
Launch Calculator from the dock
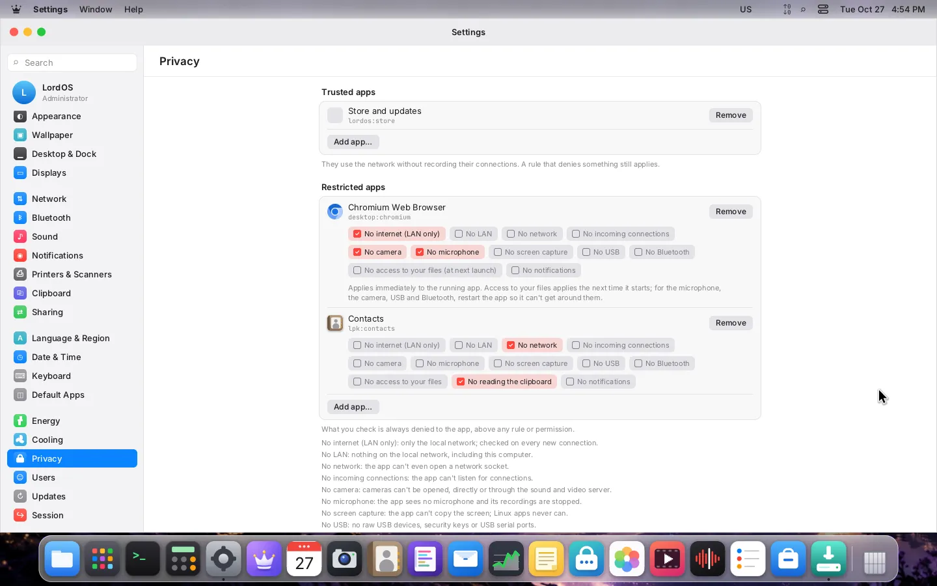pos(183,559)
